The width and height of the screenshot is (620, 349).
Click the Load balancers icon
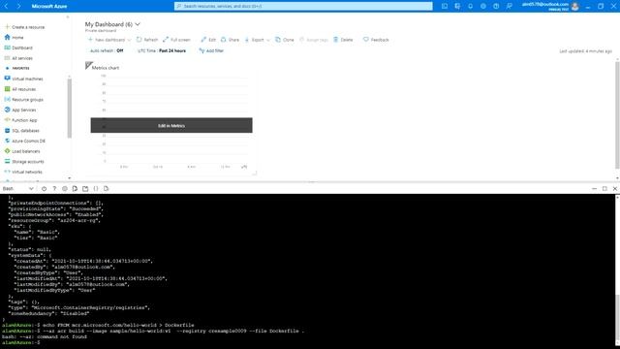[x=7, y=151]
